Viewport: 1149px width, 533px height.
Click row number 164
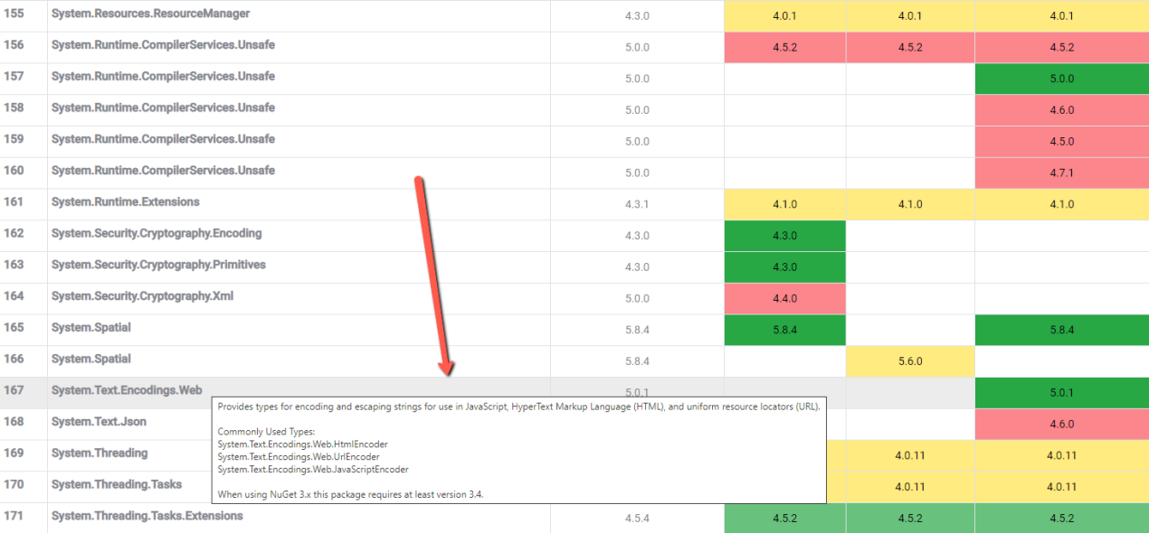[x=14, y=296]
